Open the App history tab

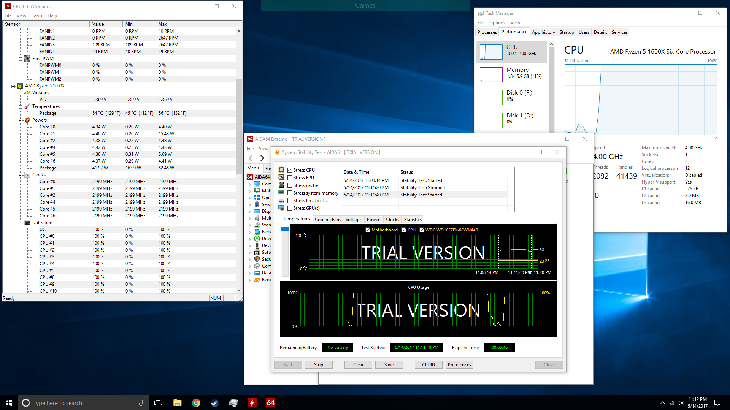coord(543,32)
